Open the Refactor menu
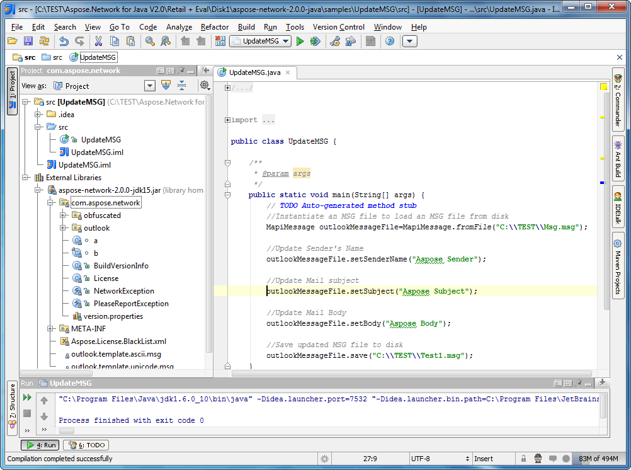The width and height of the screenshot is (631, 470). click(215, 27)
